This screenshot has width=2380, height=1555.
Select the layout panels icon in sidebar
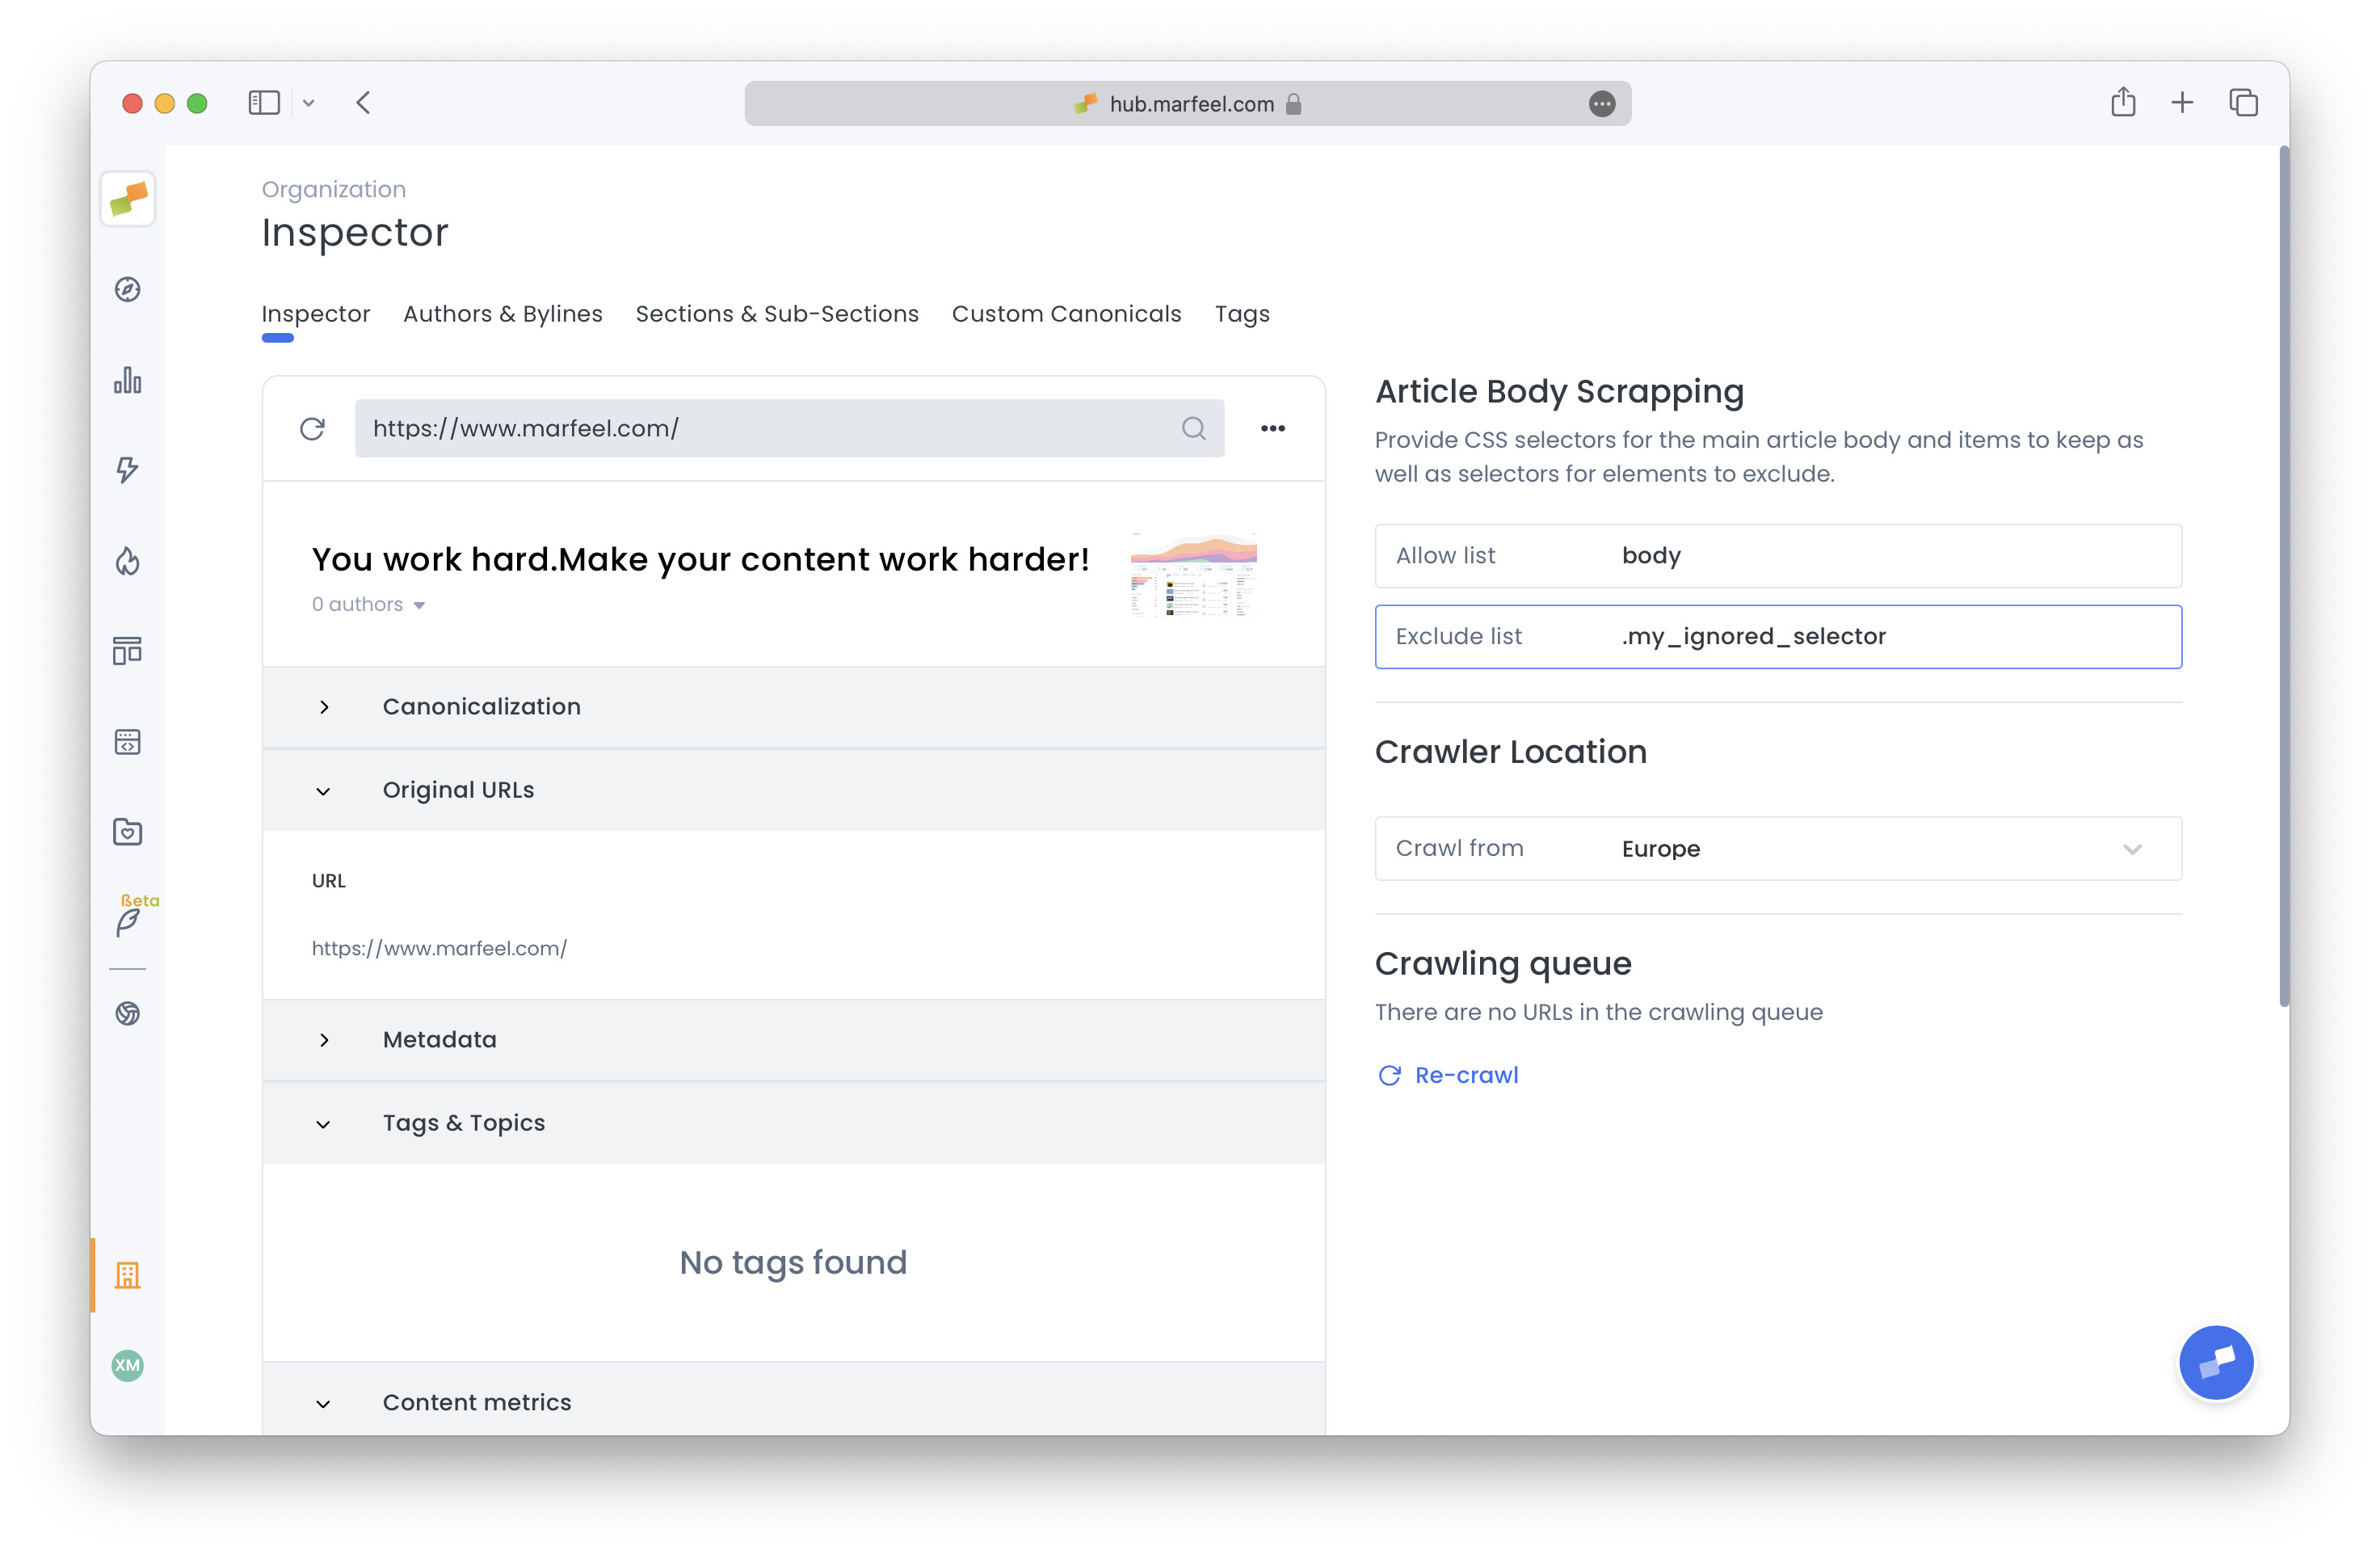(x=127, y=651)
